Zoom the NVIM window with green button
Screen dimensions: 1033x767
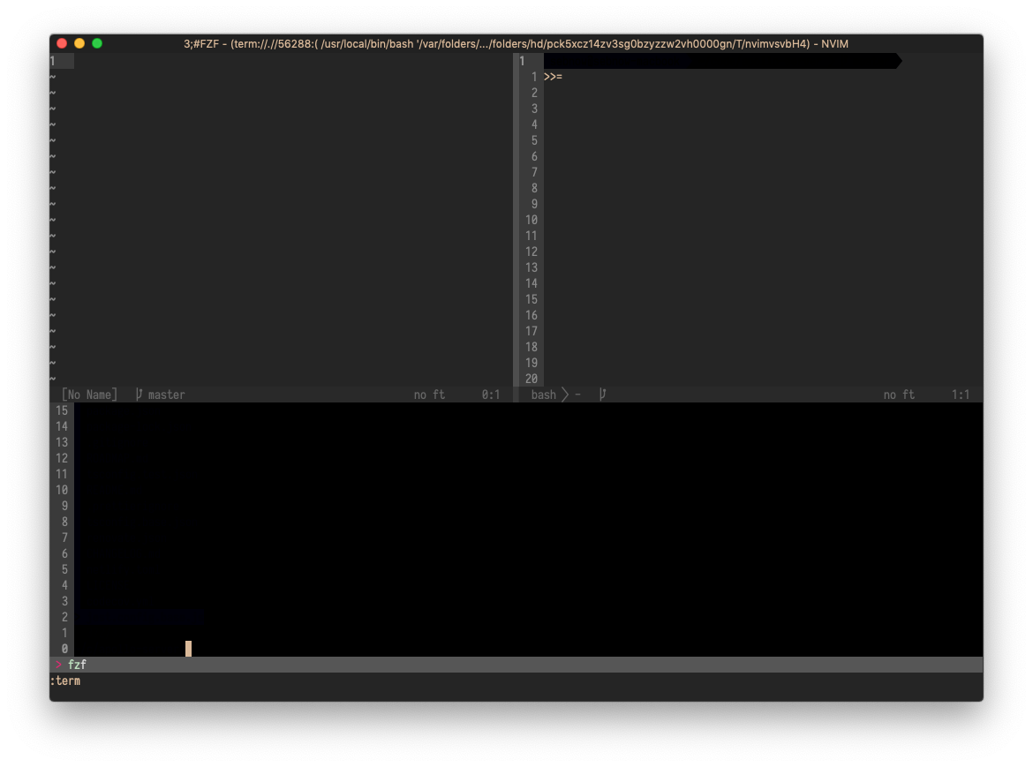[x=97, y=43]
